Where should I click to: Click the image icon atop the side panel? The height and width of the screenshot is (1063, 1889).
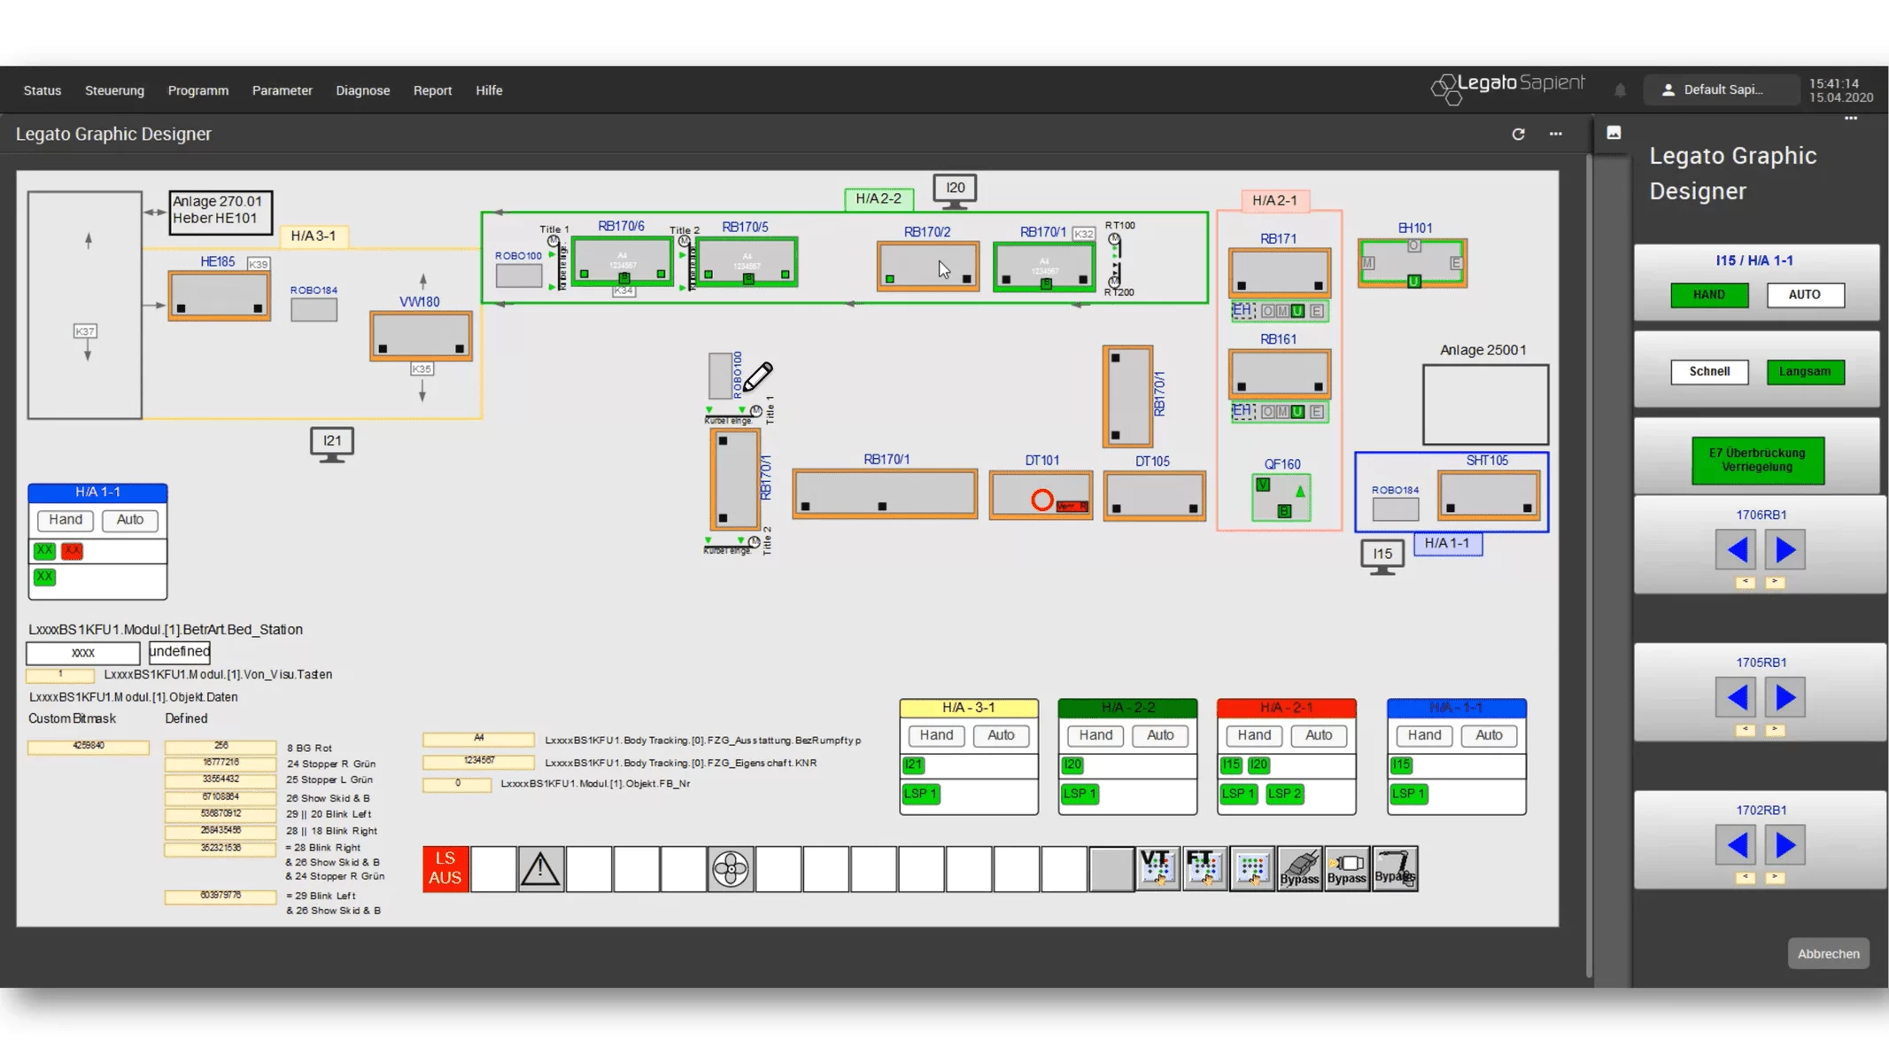[1614, 133]
